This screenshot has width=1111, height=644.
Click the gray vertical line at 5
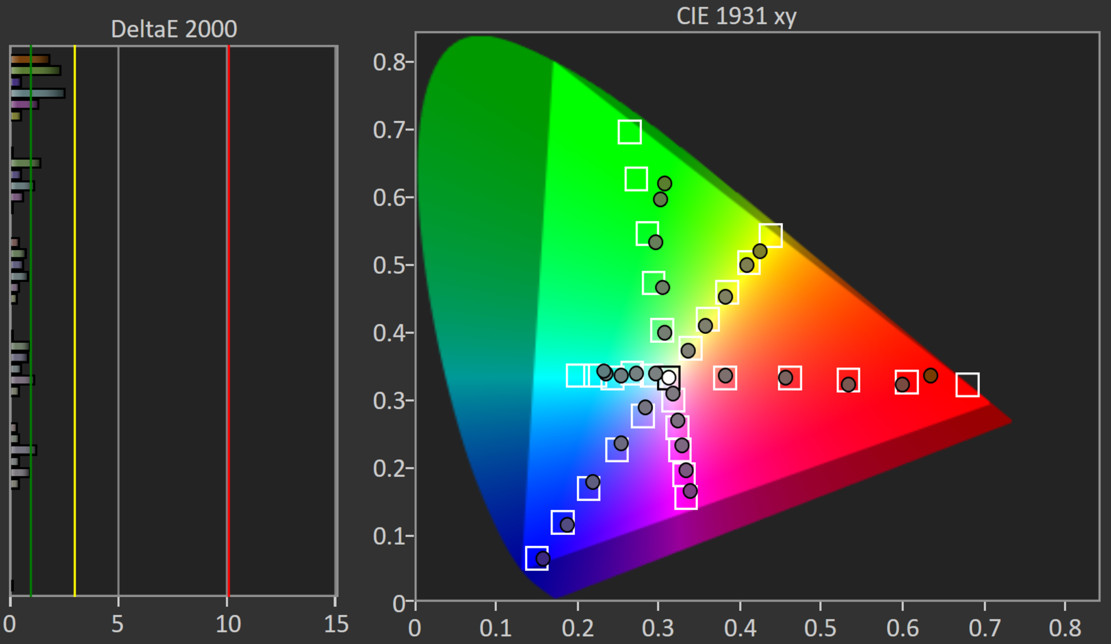pos(118,309)
